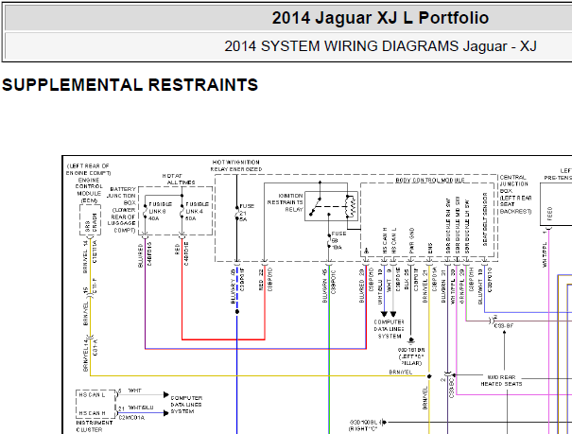
Task: Click the 'COMPUTER DATA LINES SYSTEM' text below the BCM arrows
Action: point(390,329)
